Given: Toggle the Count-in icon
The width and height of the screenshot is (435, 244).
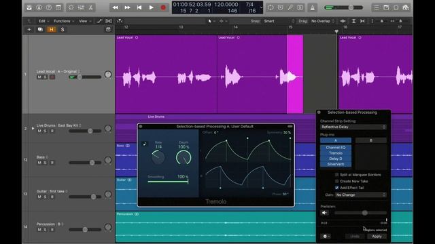Looking at the screenshot, I should tap(300, 7).
